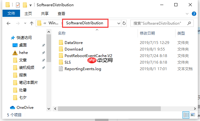The height and width of the screenshot is (121, 200).
Task: Open the 文件 menu tab
Action: pyautogui.click(x=11, y=13)
